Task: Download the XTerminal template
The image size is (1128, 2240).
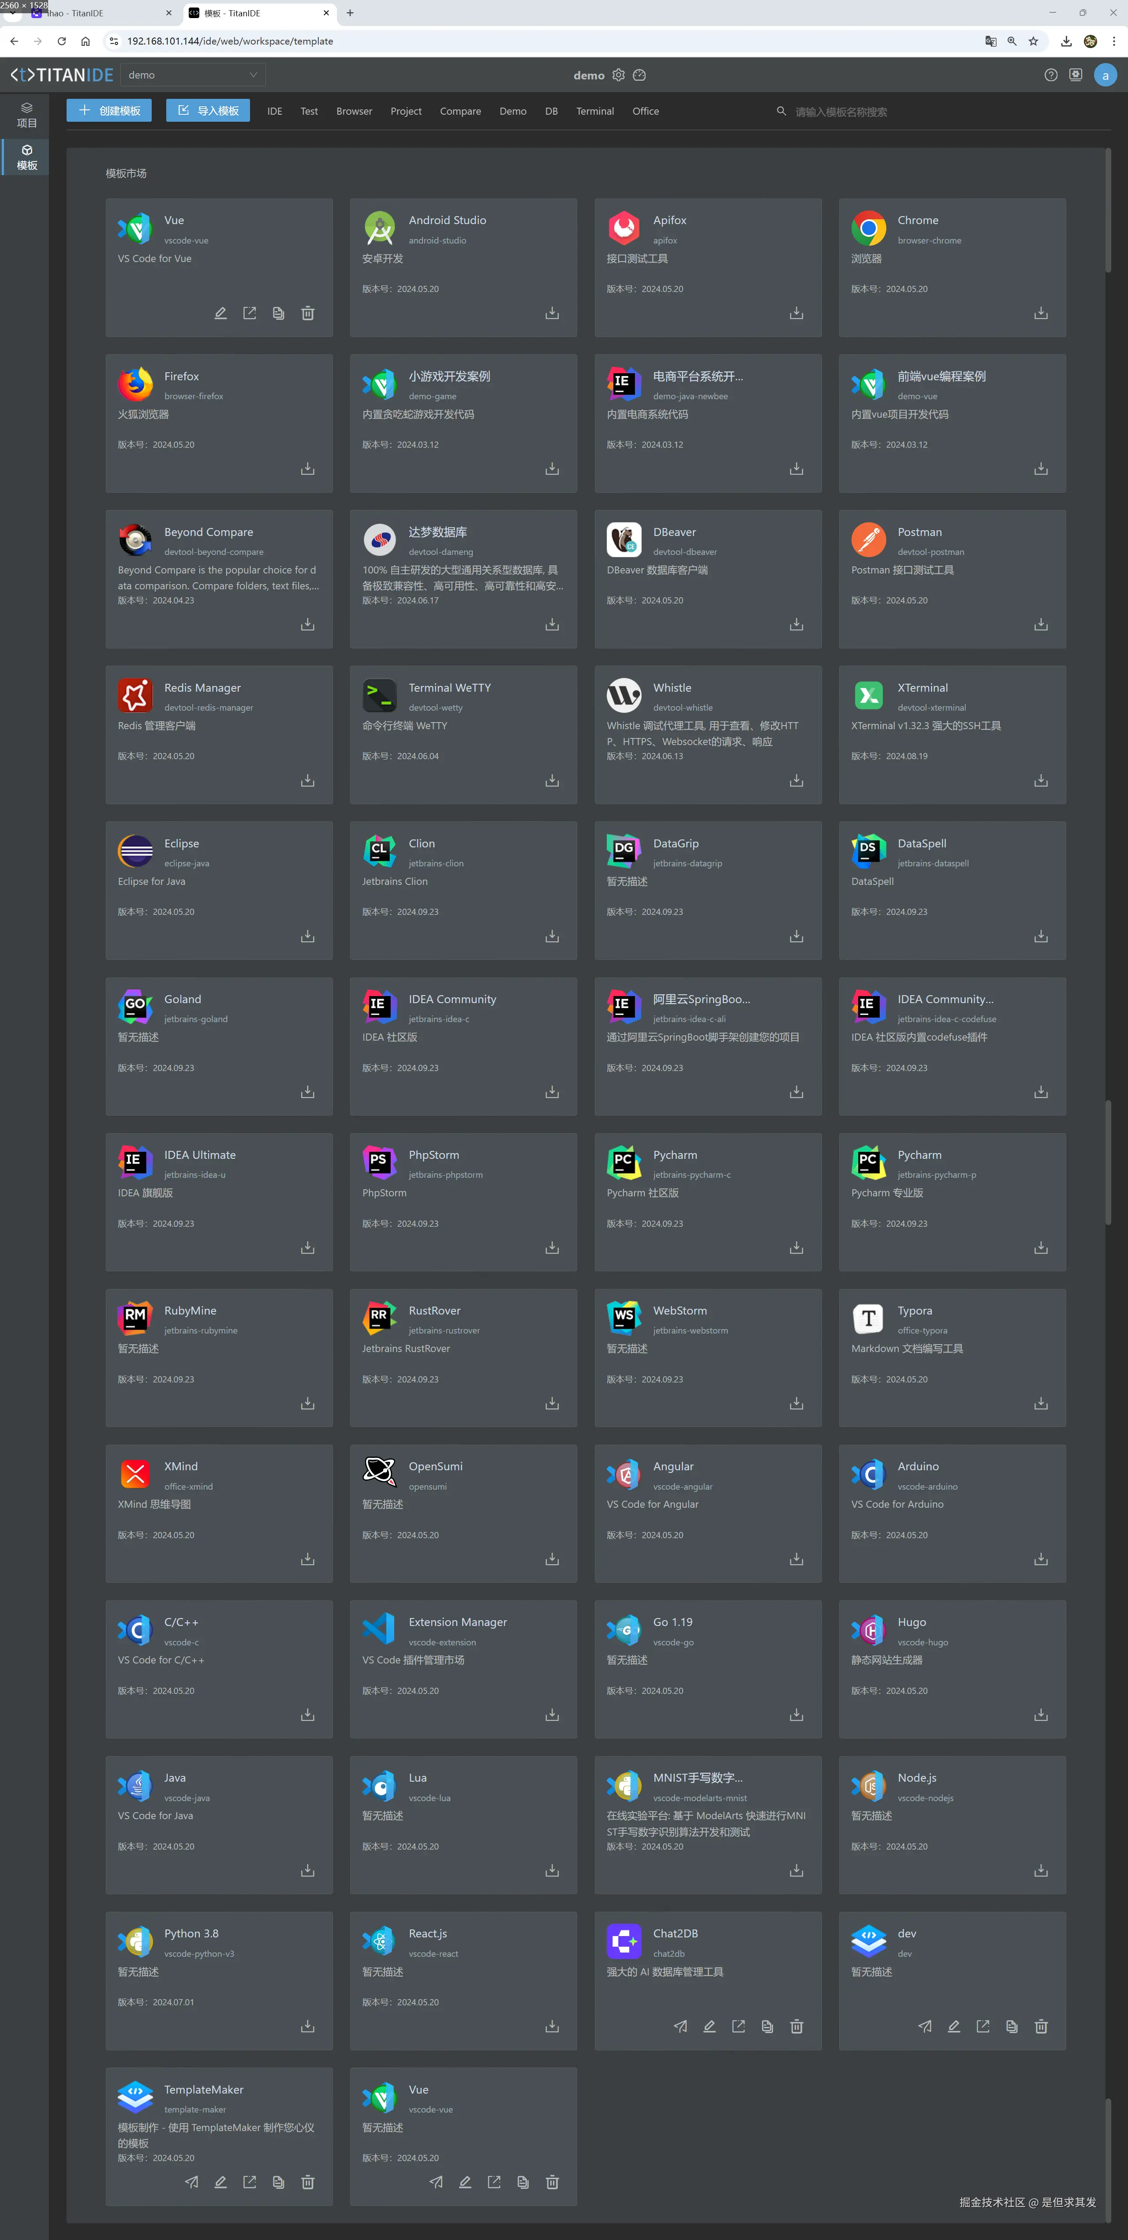Action: (1040, 780)
